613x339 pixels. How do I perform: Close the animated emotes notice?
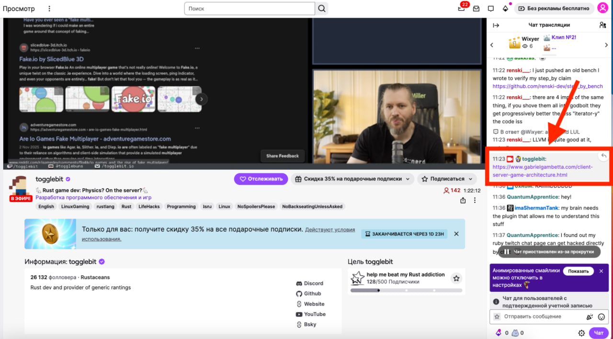coord(602,271)
